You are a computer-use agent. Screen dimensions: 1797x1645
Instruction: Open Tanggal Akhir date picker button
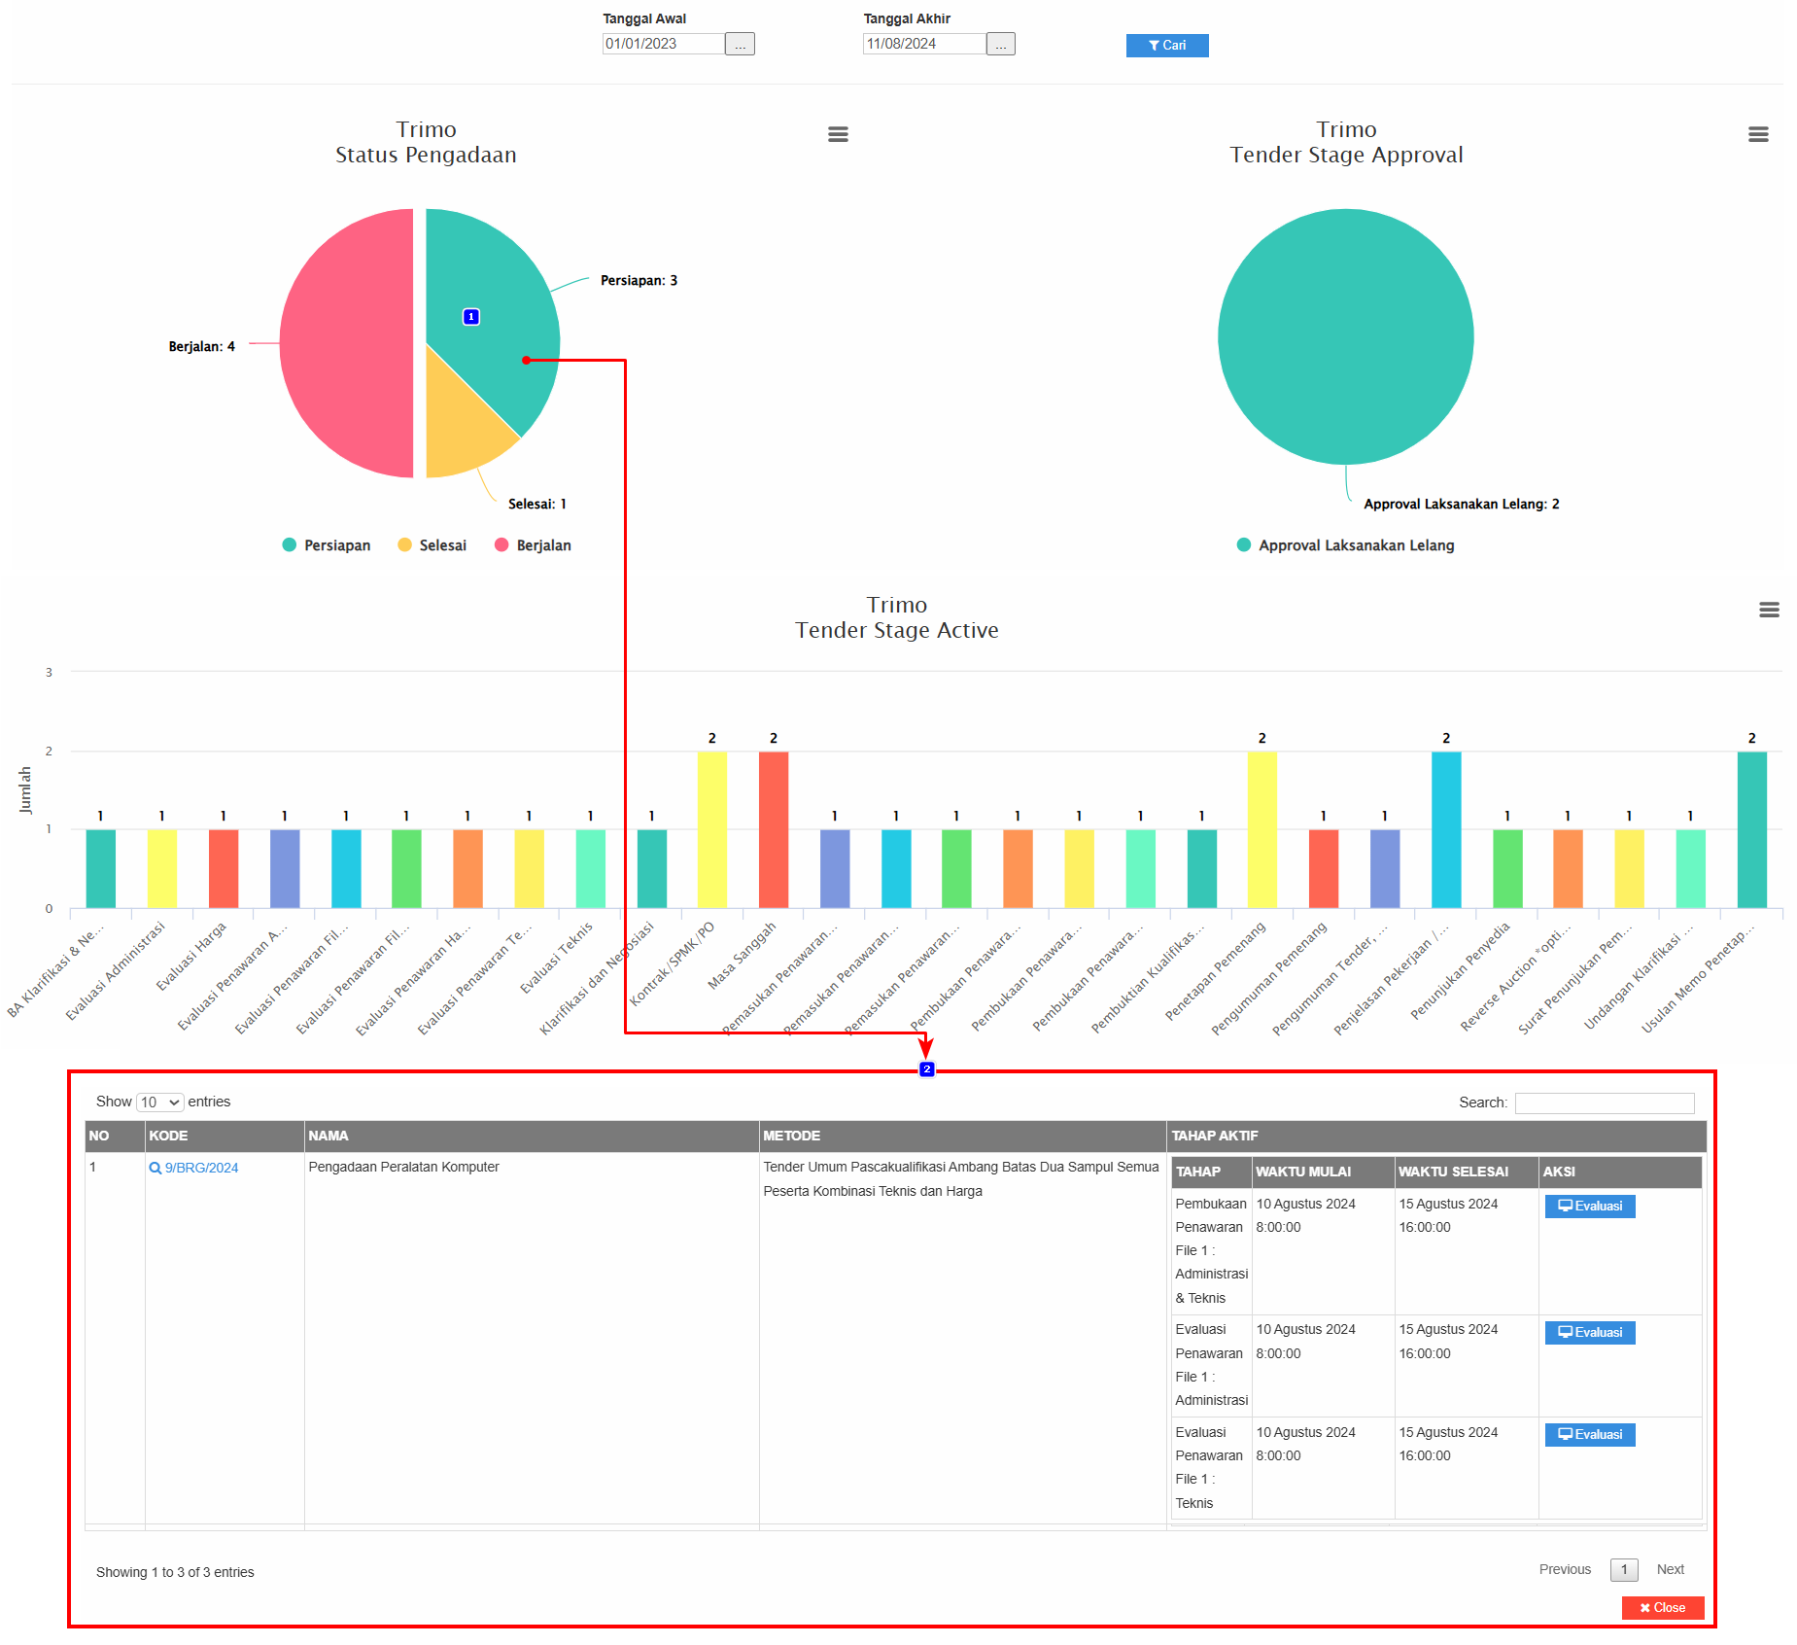click(1000, 45)
